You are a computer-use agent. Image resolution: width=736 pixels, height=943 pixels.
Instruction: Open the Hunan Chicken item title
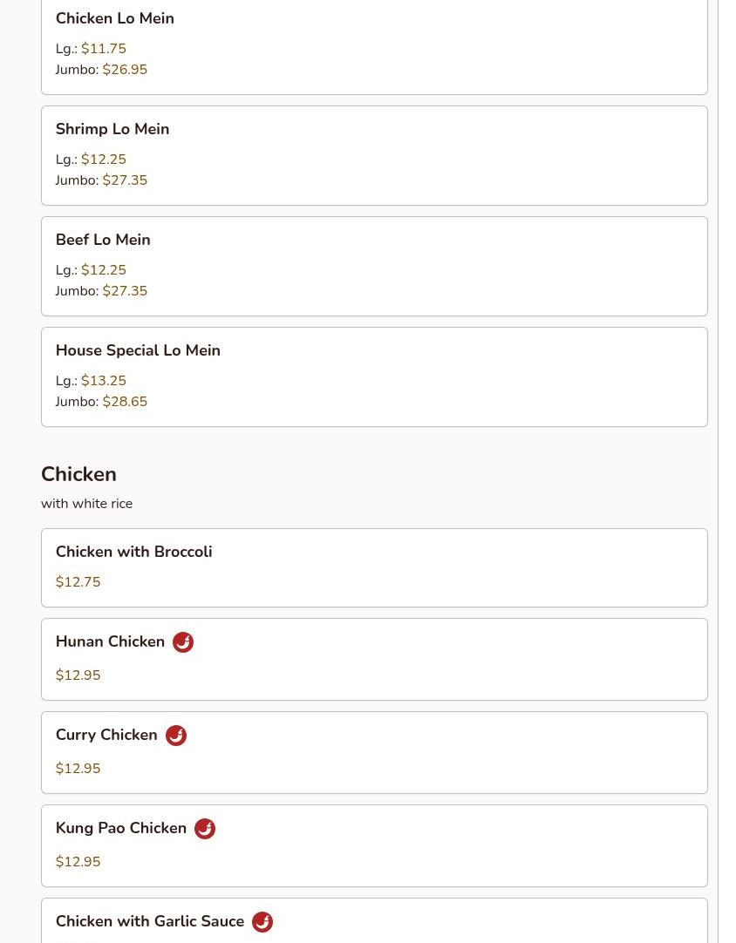110,641
